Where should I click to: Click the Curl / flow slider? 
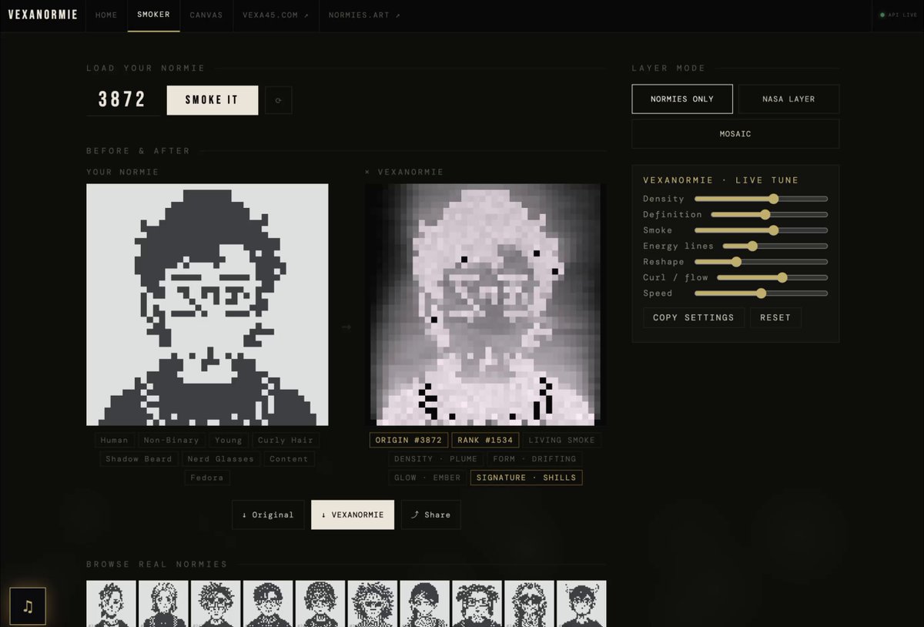tap(772, 277)
